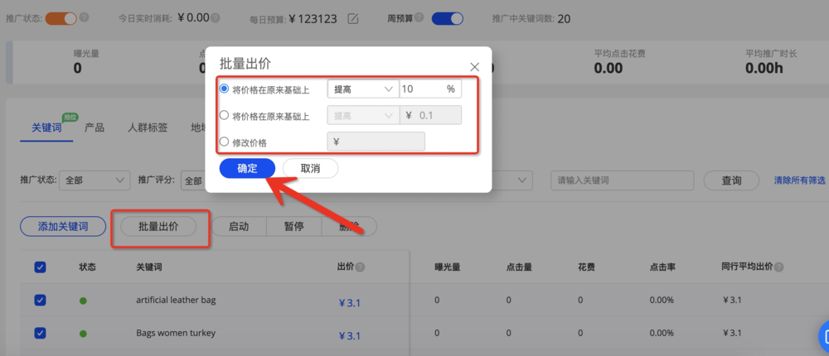Click the 点击率 column header
The image size is (829, 356).
coord(662,267)
